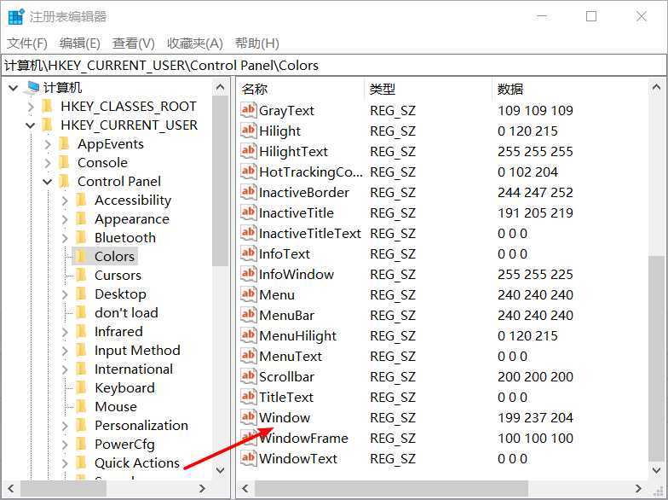Click the Registry Editor app icon in title bar
Viewport: 668px width, 500px height.
(x=16, y=17)
